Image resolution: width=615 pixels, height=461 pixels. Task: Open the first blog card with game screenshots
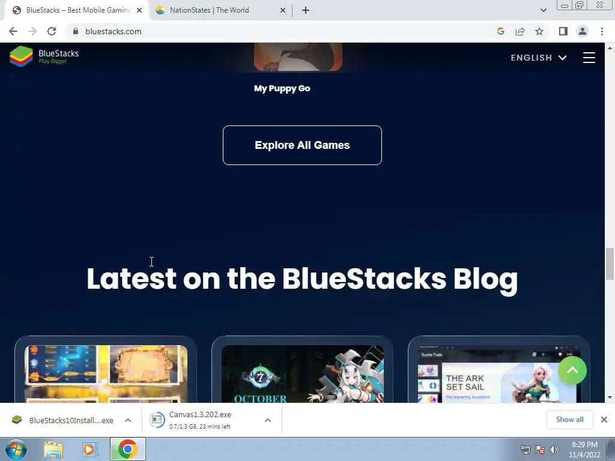[x=106, y=369]
